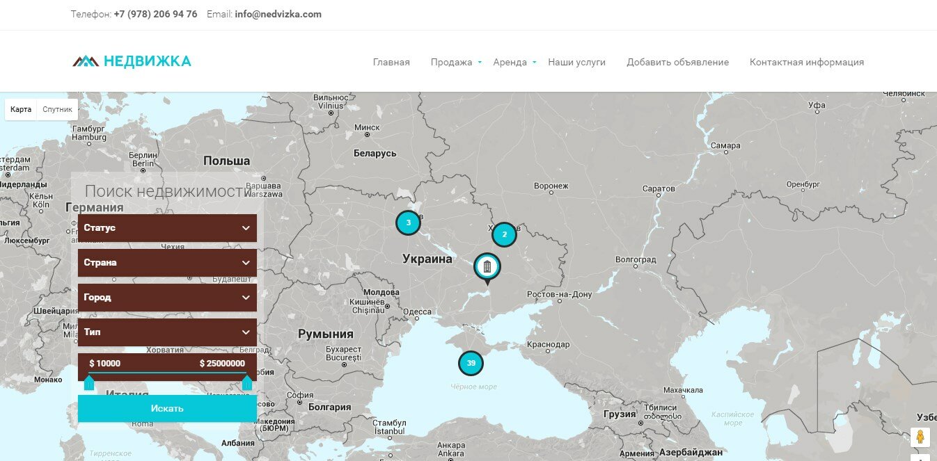Screen dimensions: 937x461
Task: Click the $ 10000 minimum price value
Action: pos(105,363)
